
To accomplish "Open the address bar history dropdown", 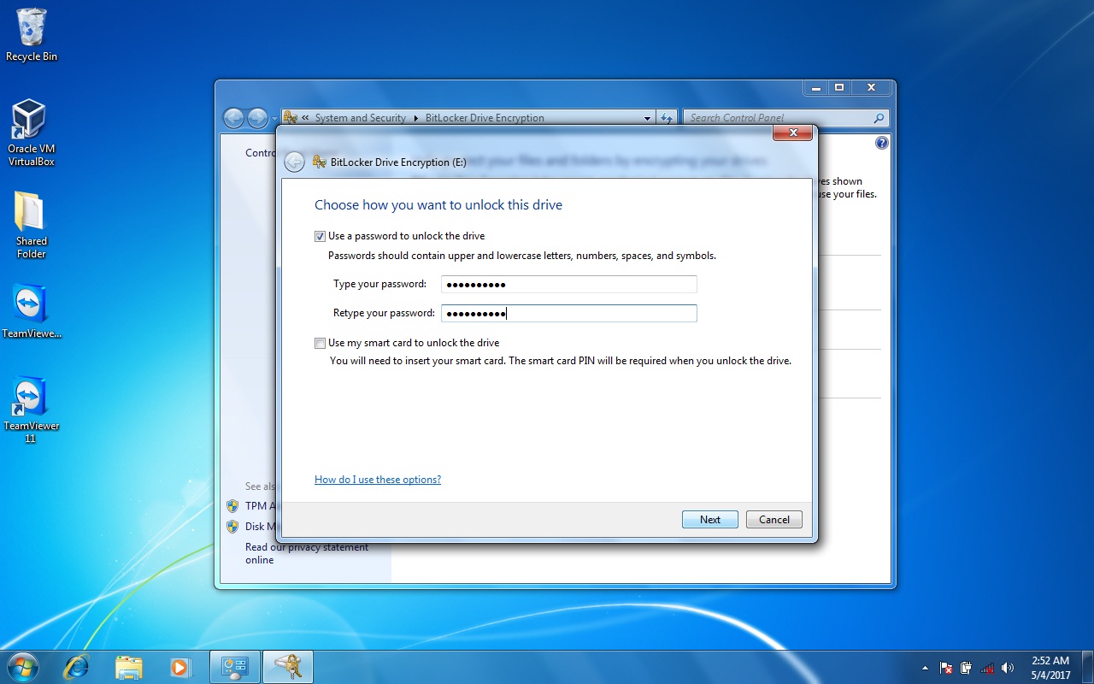I will 647,118.
